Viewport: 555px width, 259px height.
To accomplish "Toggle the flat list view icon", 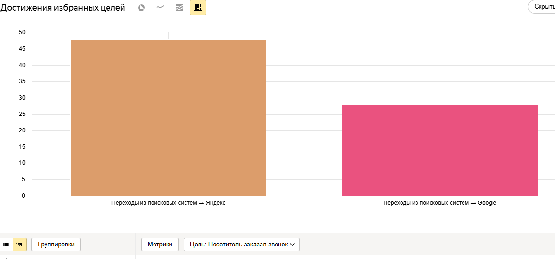I will click(6, 244).
